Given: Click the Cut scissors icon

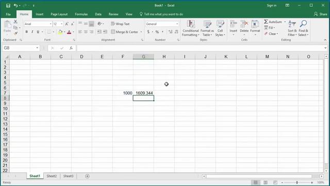Looking at the screenshot, I should click(x=15, y=22).
